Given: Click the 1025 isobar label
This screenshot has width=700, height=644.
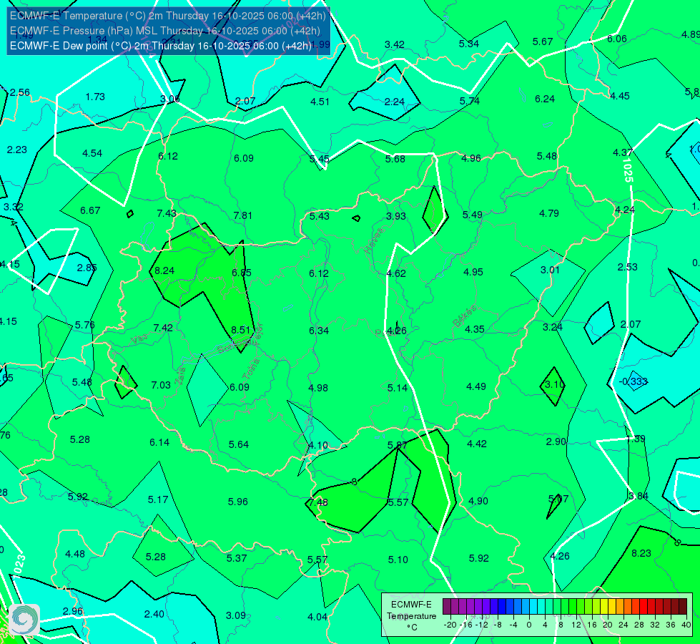Looking at the screenshot, I should coord(627,170).
